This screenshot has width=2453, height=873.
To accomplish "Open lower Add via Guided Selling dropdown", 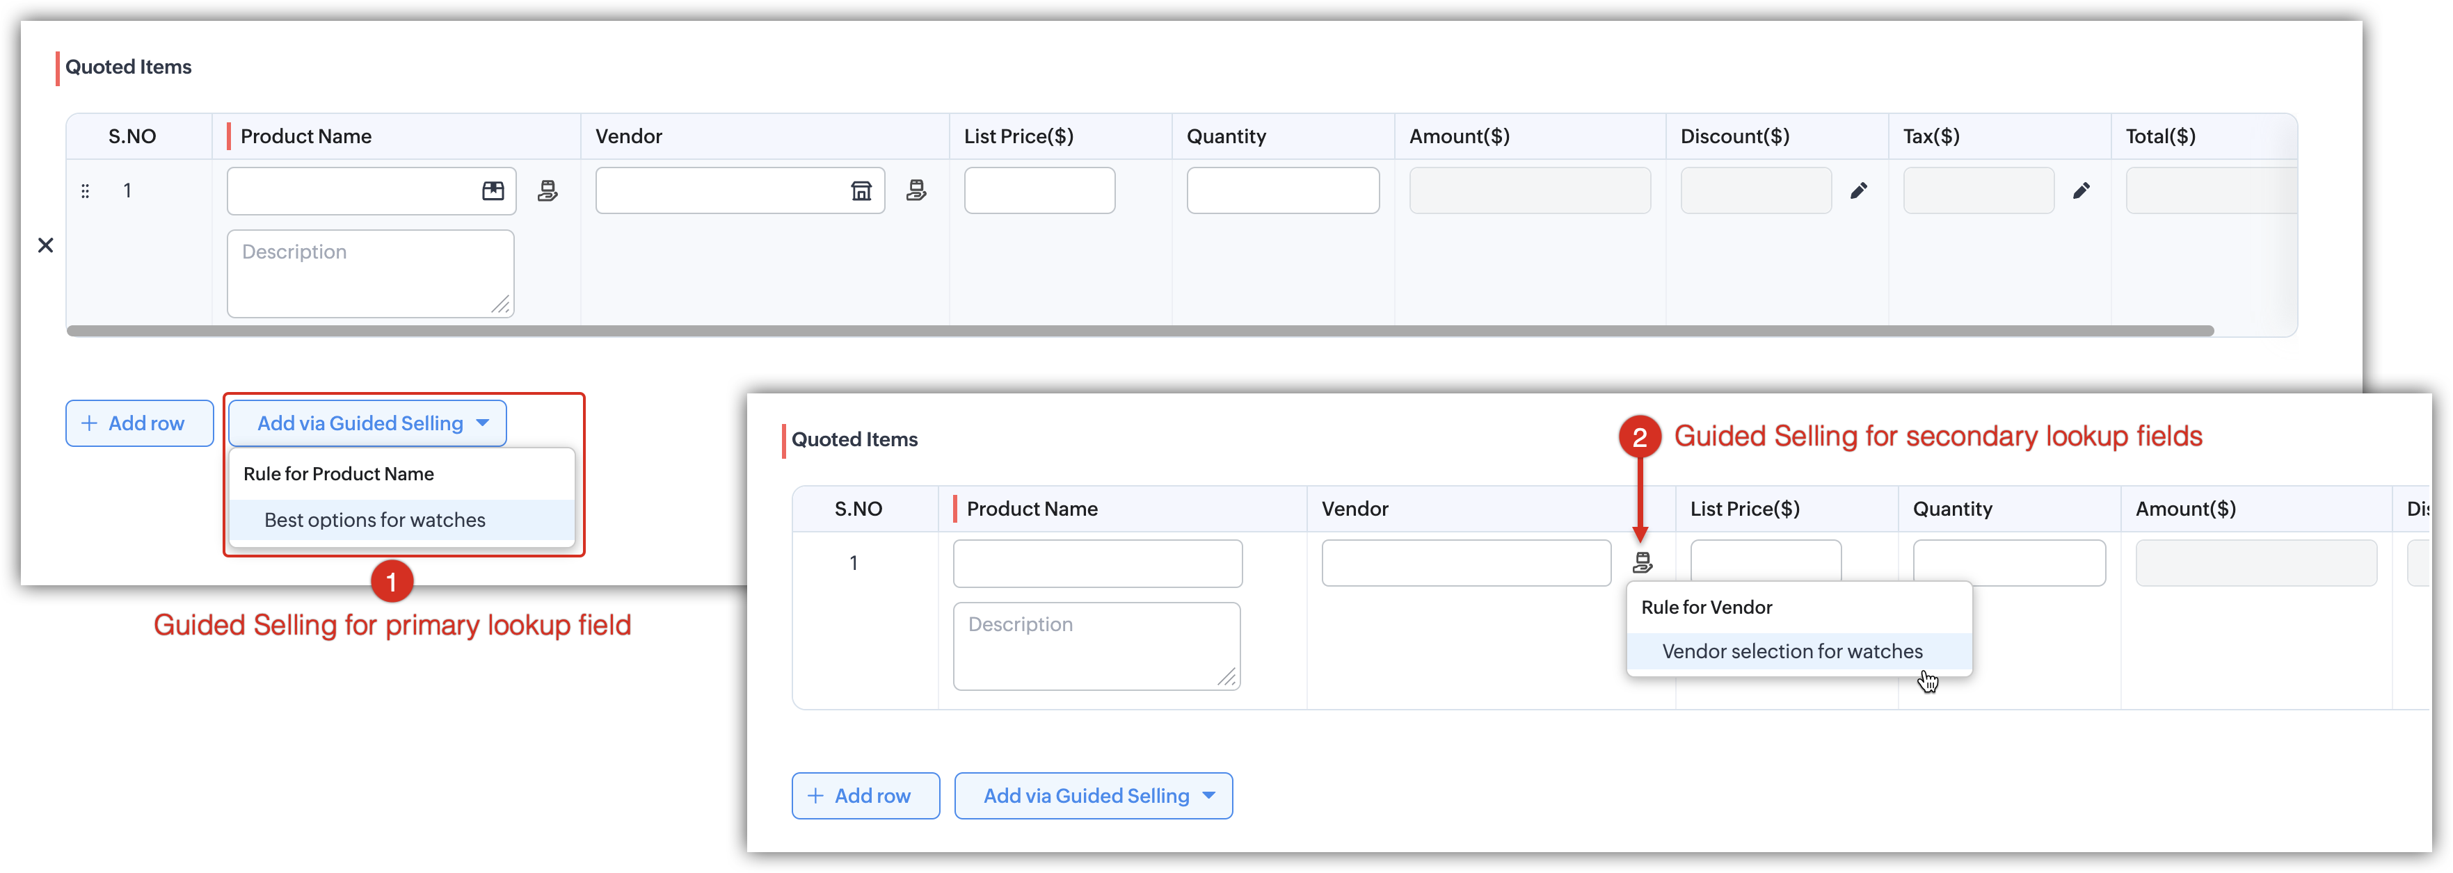I will click(x=1093, y=796).
